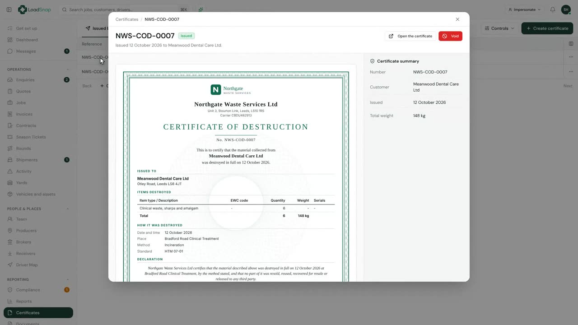Open Get set up in sidebar

pos(38,28)
